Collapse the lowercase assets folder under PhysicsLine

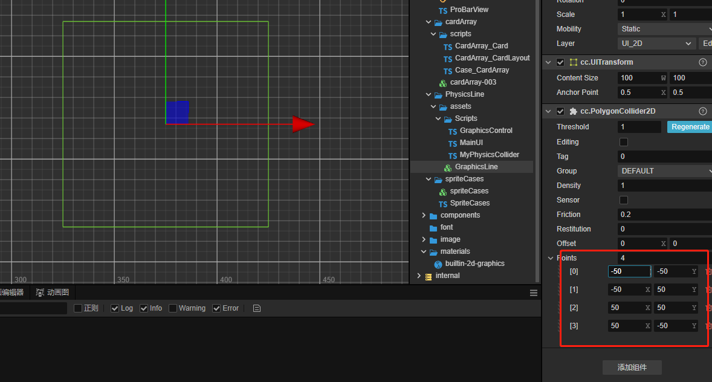tap(433, 107)
